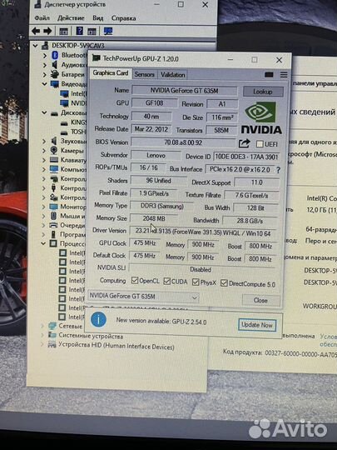Click the Lookup button
The width and height of the screenshot is (337, 450).
click(x=263, y=92)
